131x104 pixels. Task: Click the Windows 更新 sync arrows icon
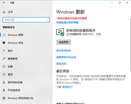[x=4, y=35]
